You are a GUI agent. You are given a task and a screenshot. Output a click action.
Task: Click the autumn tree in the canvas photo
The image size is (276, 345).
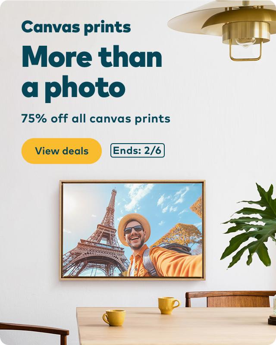click(x=178, y=235)
